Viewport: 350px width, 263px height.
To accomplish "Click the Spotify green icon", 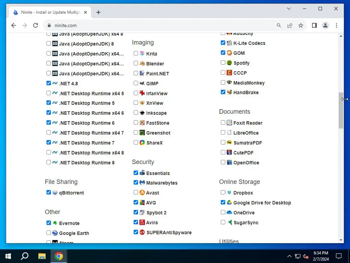I will [x=229, y=63].
